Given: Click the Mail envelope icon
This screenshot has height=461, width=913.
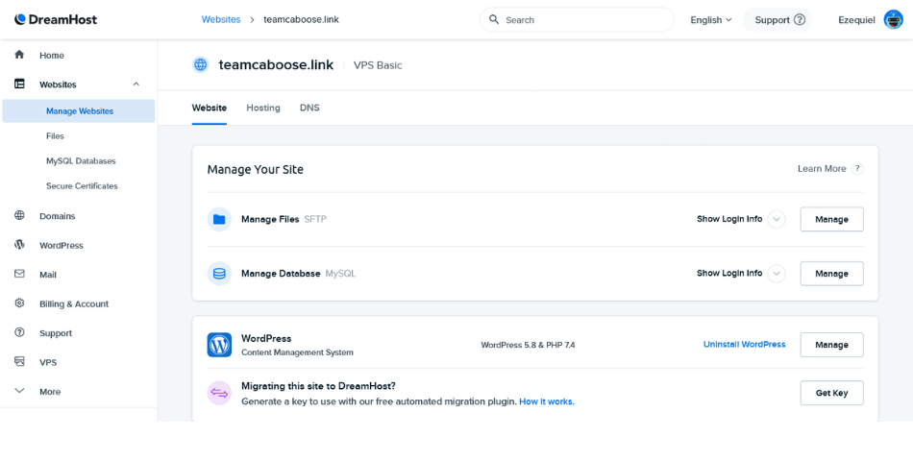Looking at the screenshot, I should pyautogui.click(x=19, y=275).
